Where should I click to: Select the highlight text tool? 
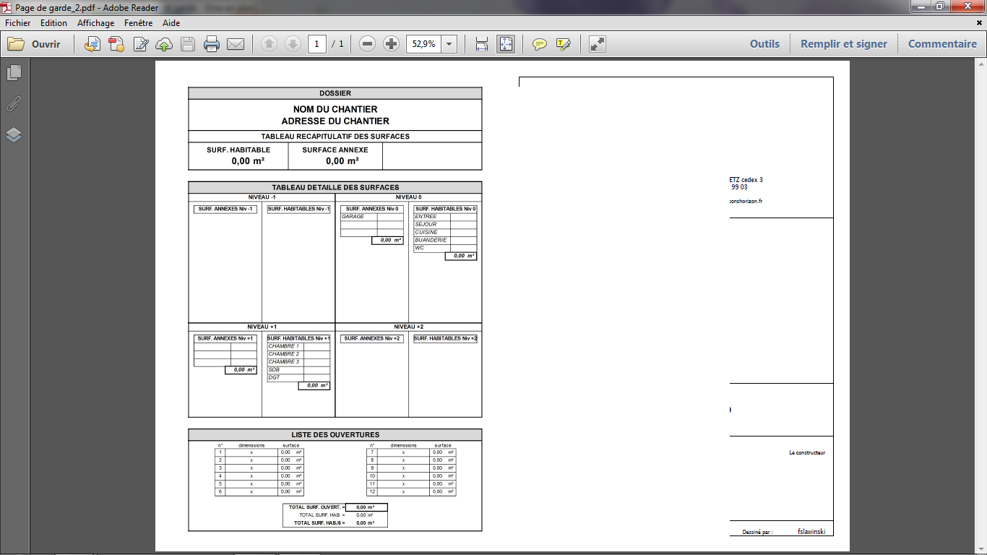coord(564,44)
